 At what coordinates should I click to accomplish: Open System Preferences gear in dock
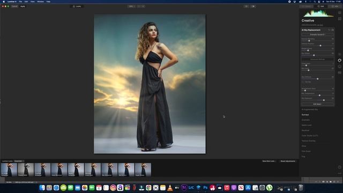262,188
